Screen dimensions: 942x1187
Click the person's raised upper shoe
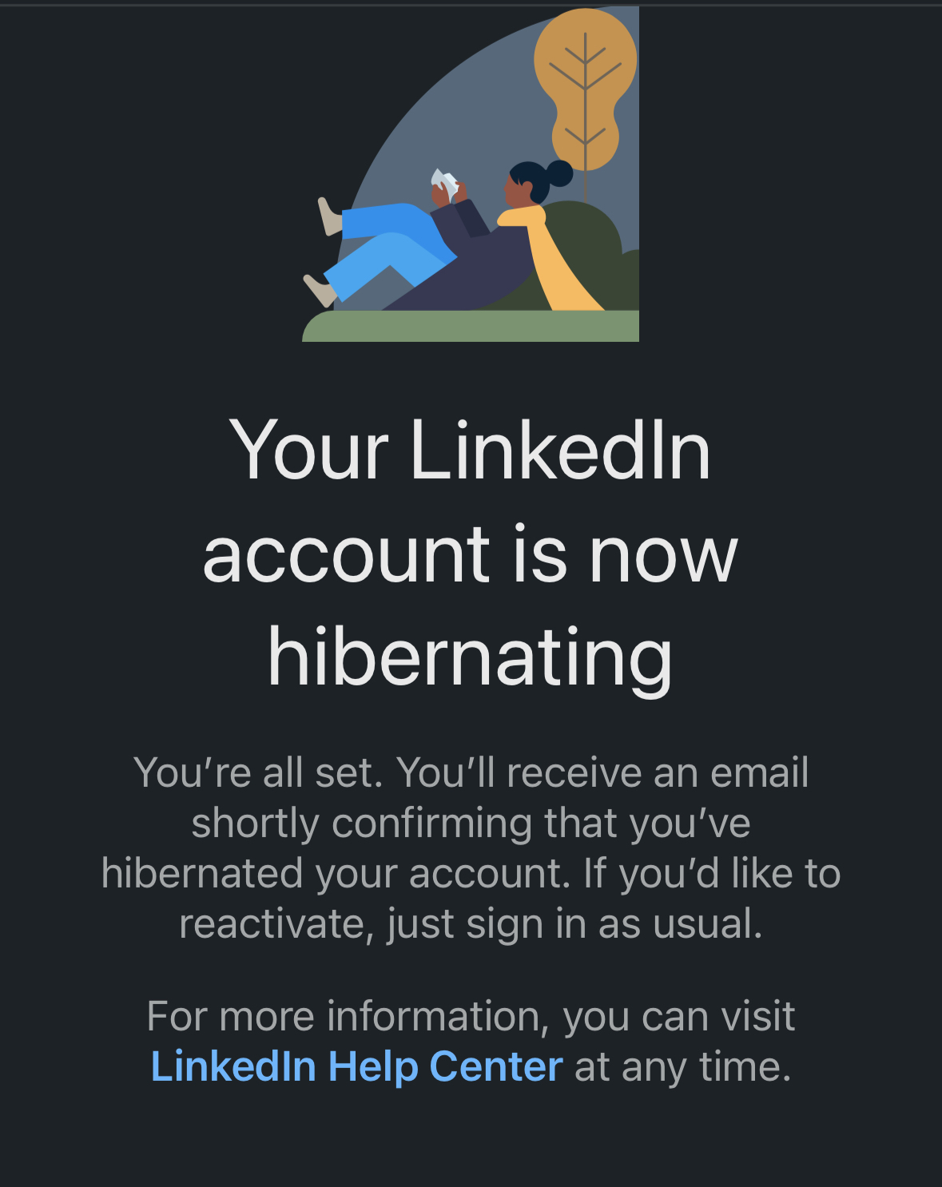(x=329, y=216)
